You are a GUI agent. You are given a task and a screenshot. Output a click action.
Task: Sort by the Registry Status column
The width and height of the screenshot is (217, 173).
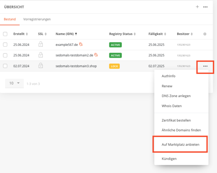click(x=122, y=34)
